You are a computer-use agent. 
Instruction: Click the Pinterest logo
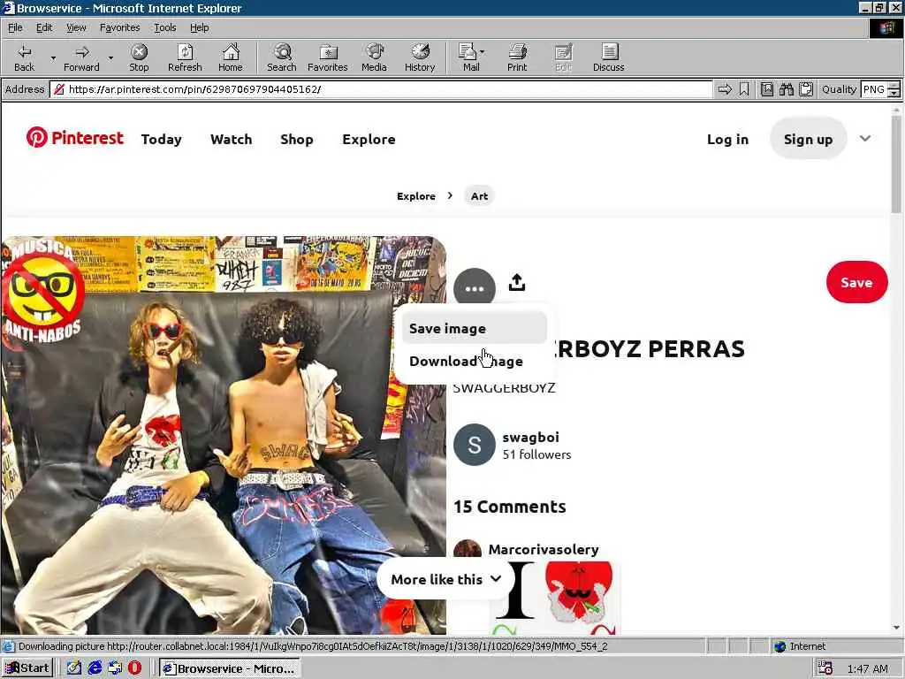74,137
